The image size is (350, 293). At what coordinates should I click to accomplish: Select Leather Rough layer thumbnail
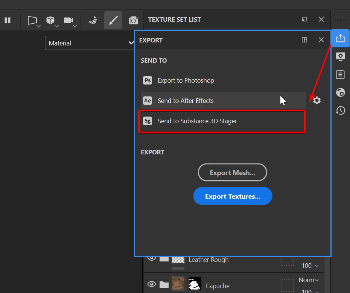(x=178, y=260)
